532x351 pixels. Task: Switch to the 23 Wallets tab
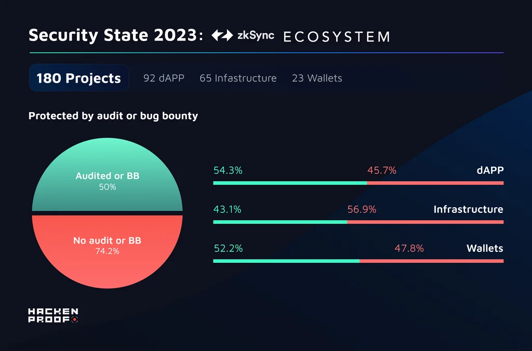(x=317, y=78)
